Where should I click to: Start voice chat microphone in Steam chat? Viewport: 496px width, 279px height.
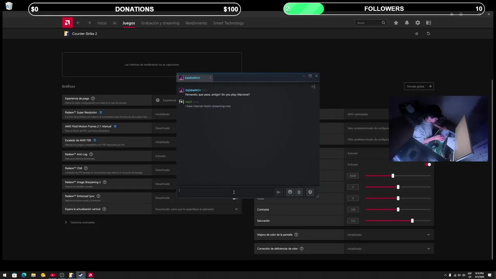[310, 192]
